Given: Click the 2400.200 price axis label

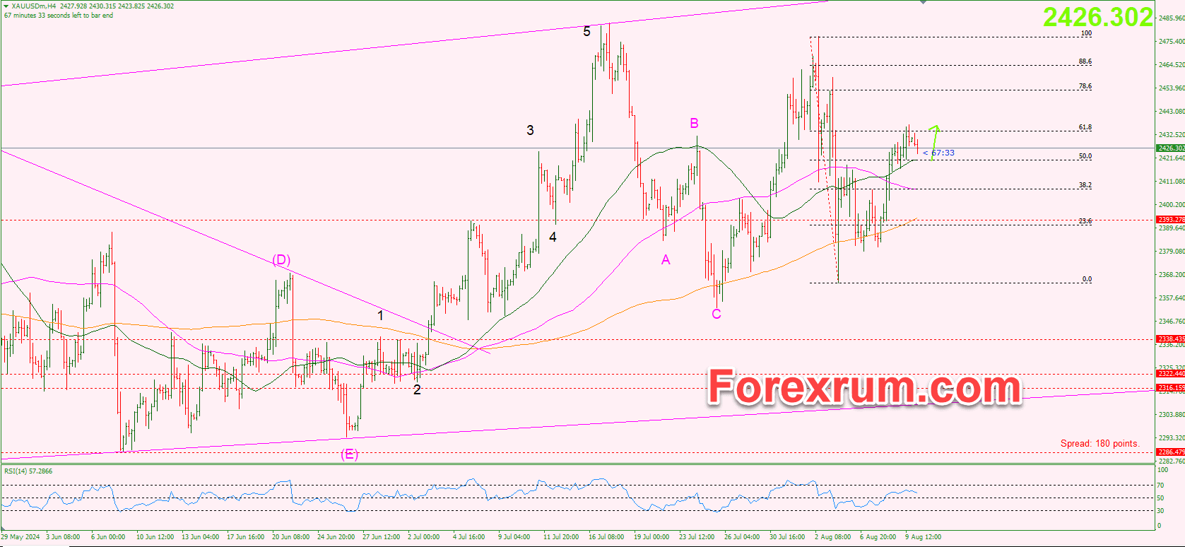Looking at the screenshot, I should point(1172,205).
